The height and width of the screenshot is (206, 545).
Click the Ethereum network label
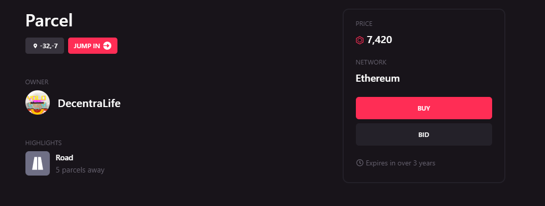coord(377,78)
